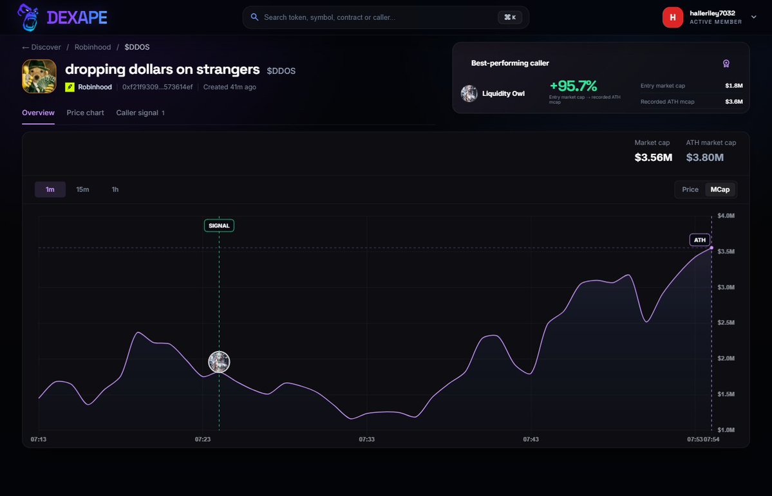The image size is (772, 496).
Task: Click the Market cap $3.56M value
Action: (x=653, y=158)
